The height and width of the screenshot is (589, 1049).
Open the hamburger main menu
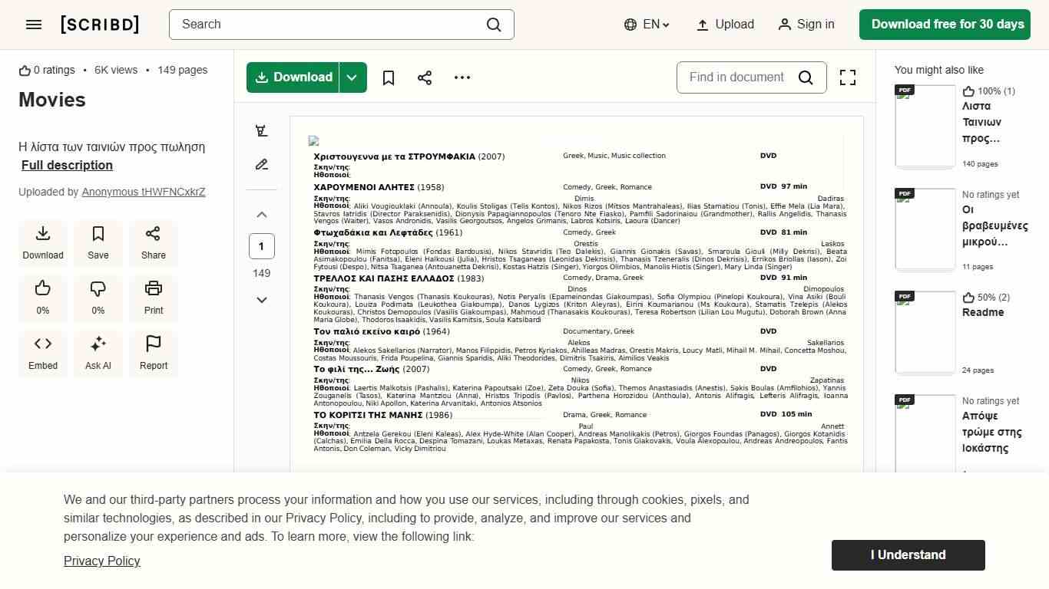tap(34, 25)
